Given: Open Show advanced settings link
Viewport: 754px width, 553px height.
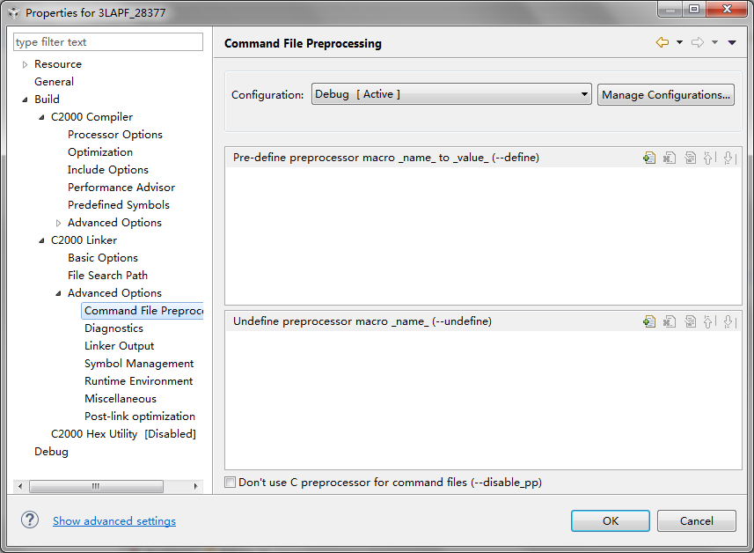Looking at the screenshot, I should coord(114,521).
